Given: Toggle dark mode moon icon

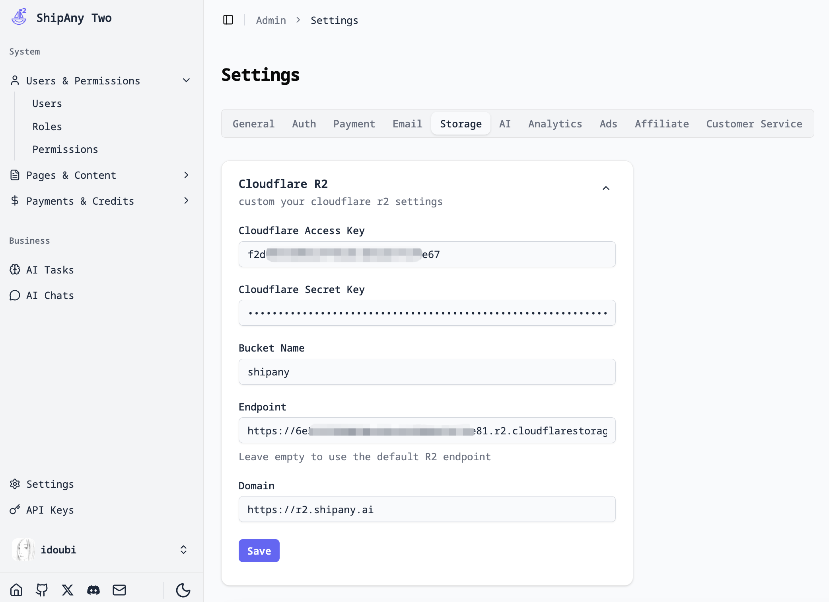Looking at the screenshot, I should [x=183, y=590].
